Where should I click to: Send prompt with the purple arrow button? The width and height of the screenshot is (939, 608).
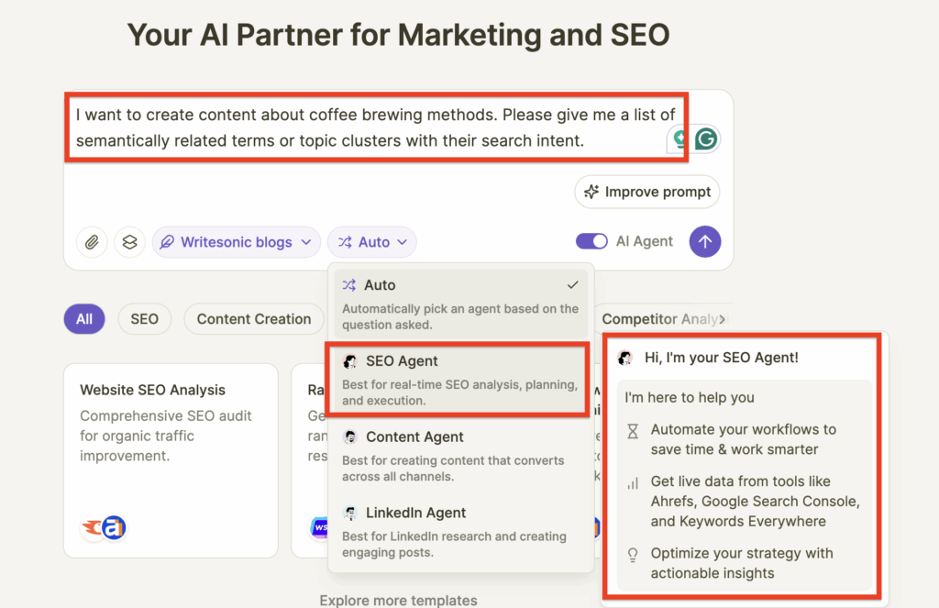[705, 241]
